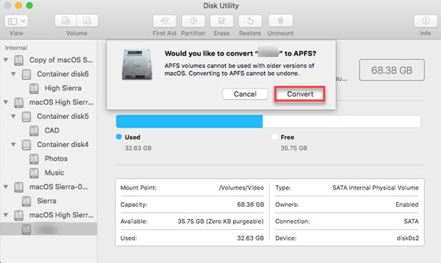Collapse the macOS Sierra-0... disk
Viewport: 441px width, 263px height.
6,187
